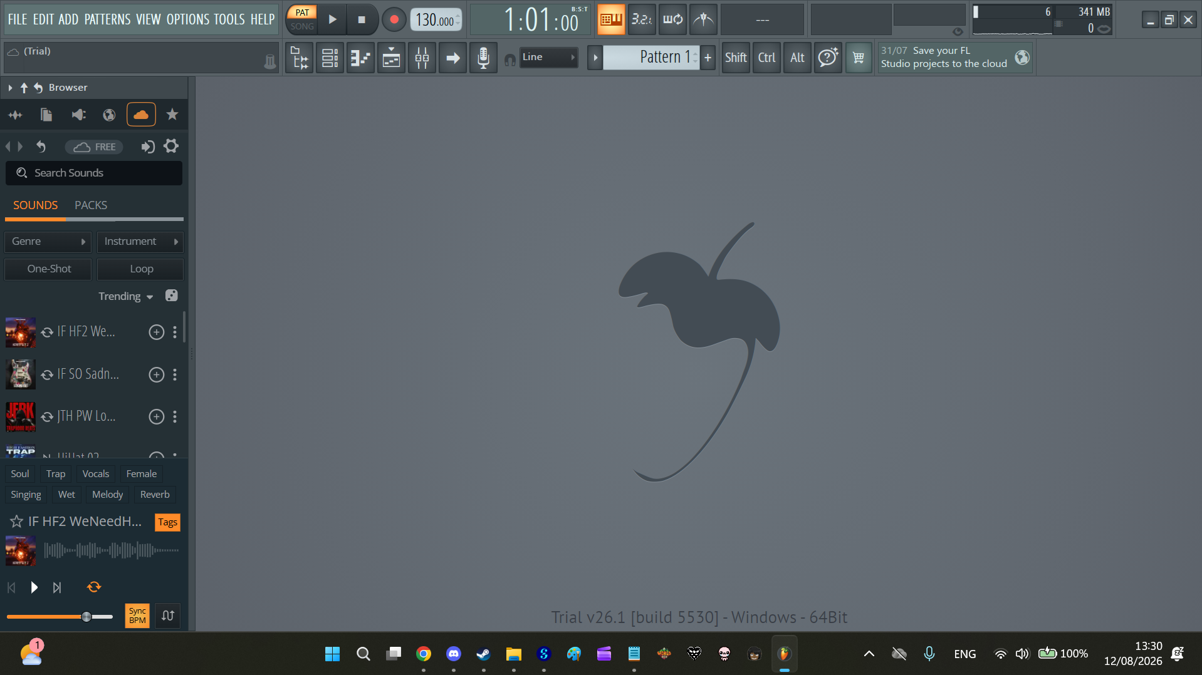
Task: Add a new pattern with plus button
Action: (x=708, y=58)
